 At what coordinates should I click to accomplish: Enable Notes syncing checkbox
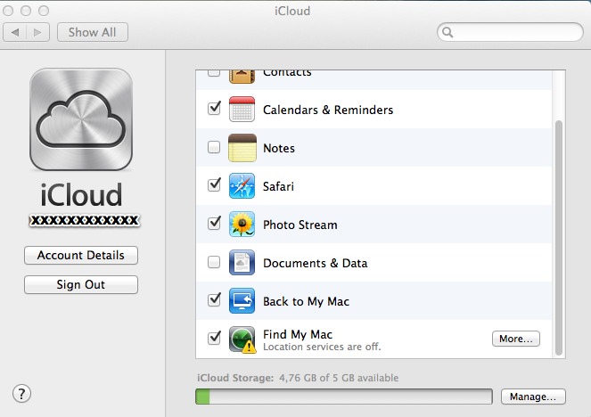pyautogui.click(x=214, y=147)
